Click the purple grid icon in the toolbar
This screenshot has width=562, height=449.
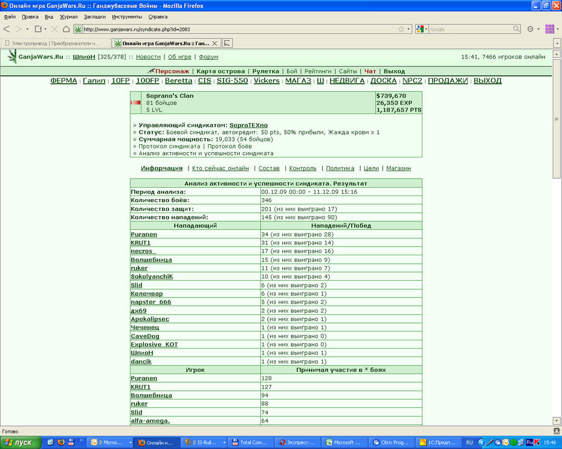click(549, 29)
